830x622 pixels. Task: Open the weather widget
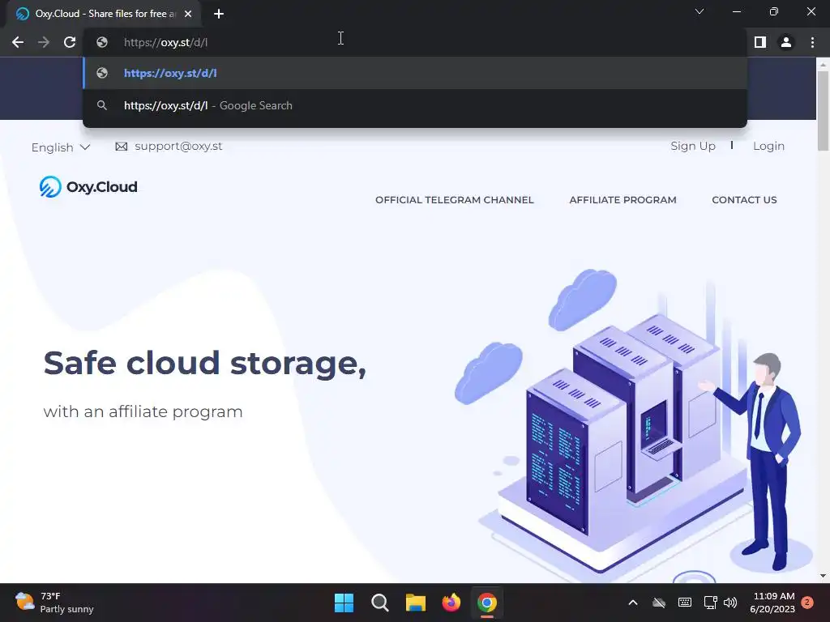54,603
